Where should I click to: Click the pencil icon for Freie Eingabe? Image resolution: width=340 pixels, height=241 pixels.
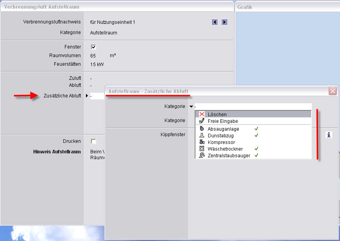click(202, 121)
